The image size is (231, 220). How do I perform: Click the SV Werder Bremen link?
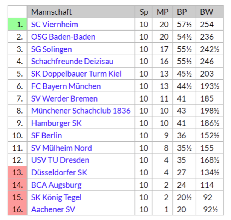point(64,98)
